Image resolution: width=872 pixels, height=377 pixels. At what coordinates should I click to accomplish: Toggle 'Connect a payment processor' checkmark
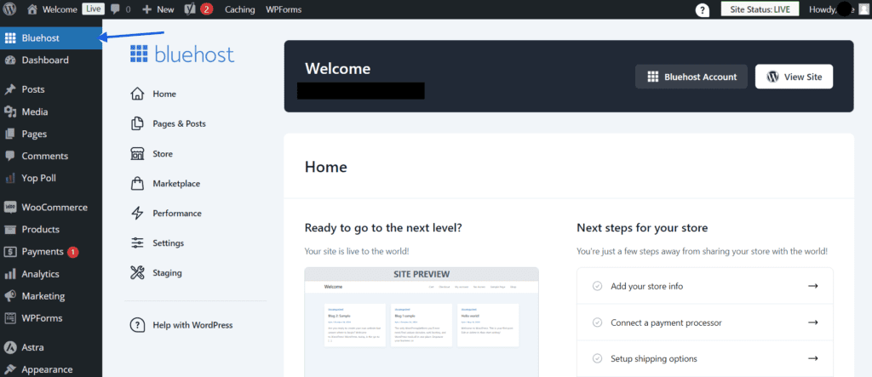597,323
